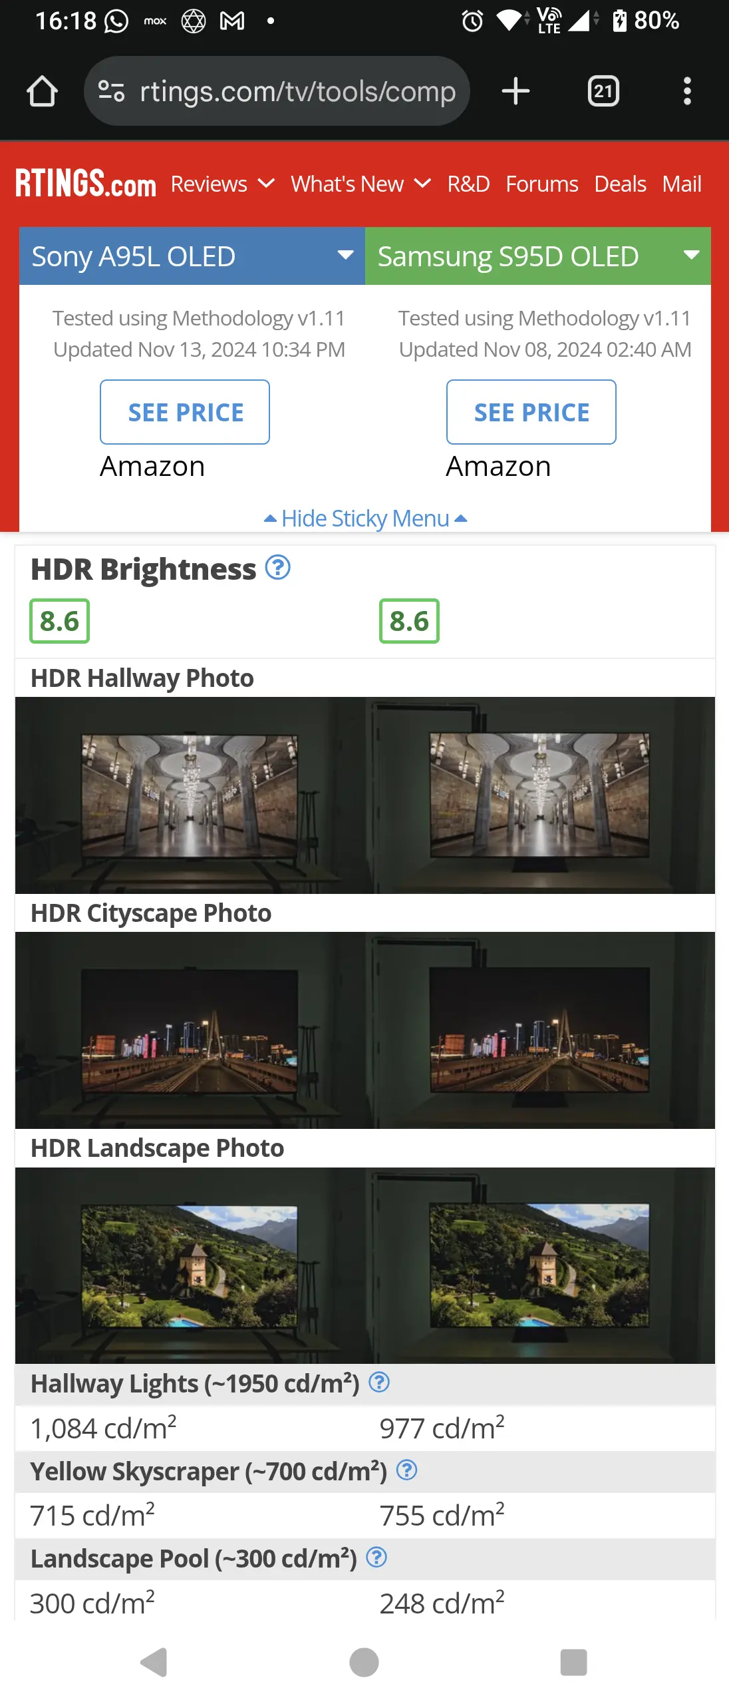Tap the site settings icon in address bar
Screen dimensions: 729x1704
click(x=111, y=91)
